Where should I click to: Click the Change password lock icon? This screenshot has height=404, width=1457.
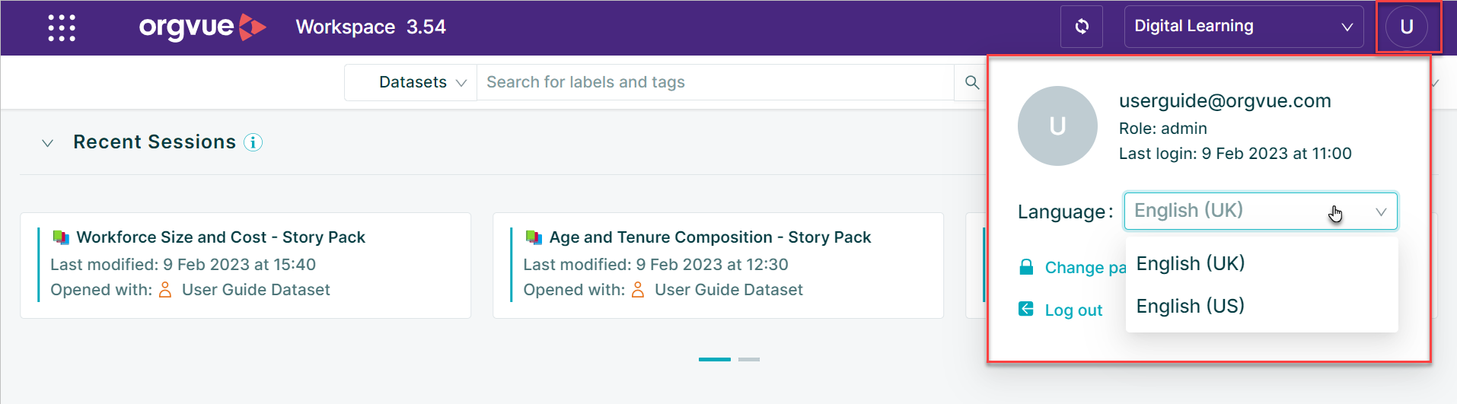pos(1026,266)
